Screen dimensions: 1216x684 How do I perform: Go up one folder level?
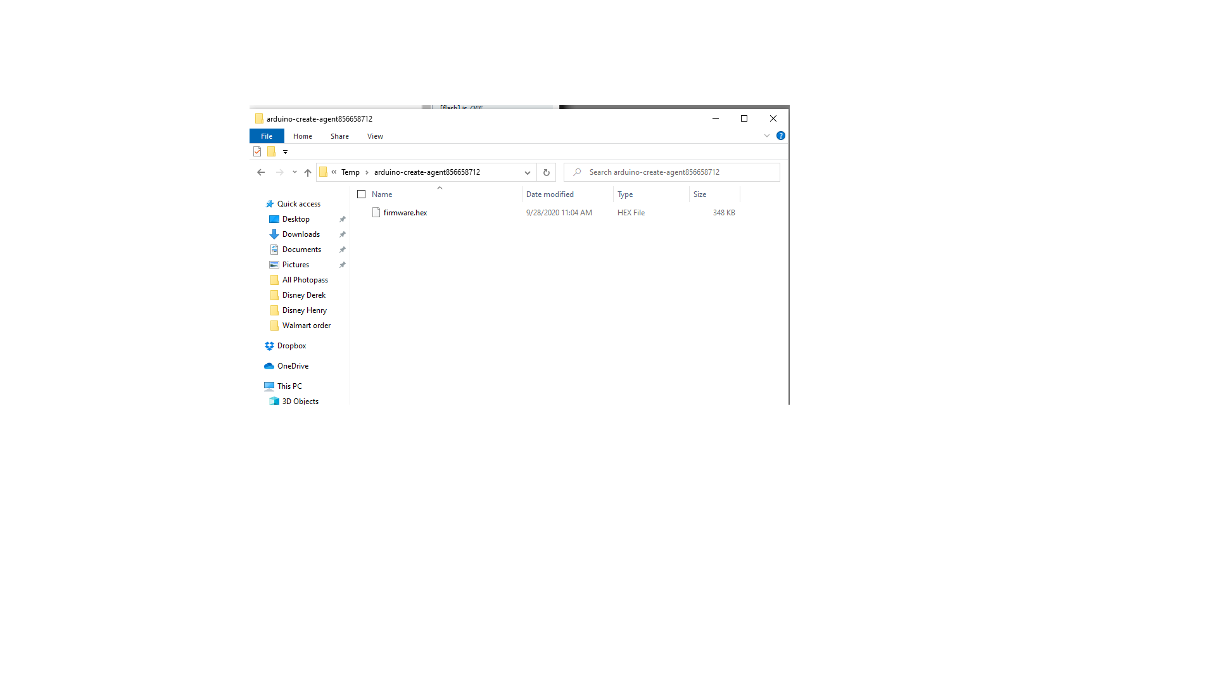pyautogui.click(x=308, y=172)
